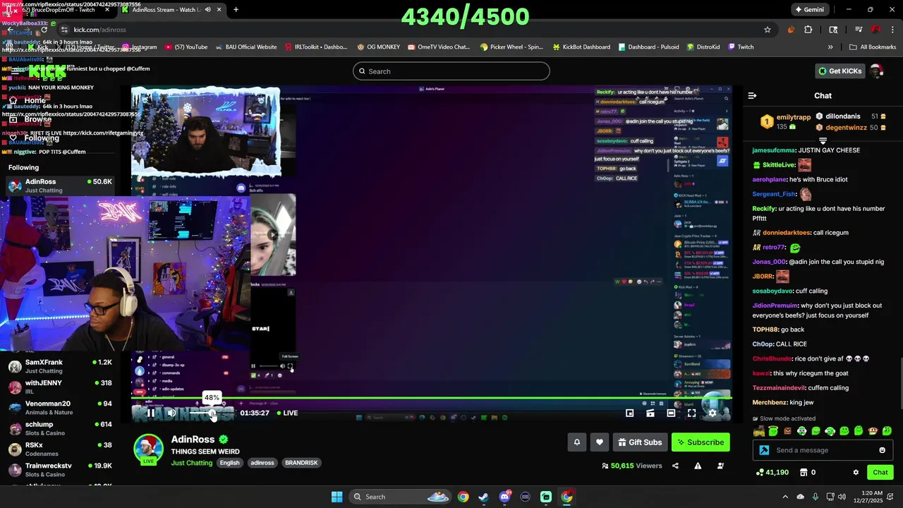Insert the halo green emote

[x=773, y=431]
